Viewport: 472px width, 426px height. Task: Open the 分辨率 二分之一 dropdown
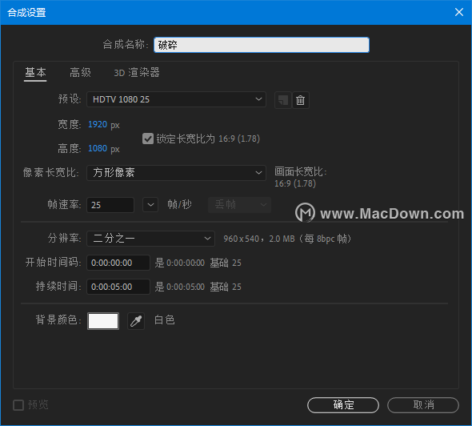coord(151,239)
